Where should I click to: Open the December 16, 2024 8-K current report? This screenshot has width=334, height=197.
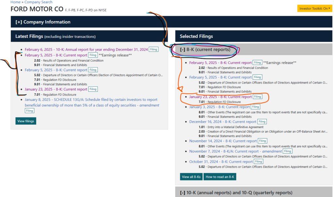click(223, 122)
